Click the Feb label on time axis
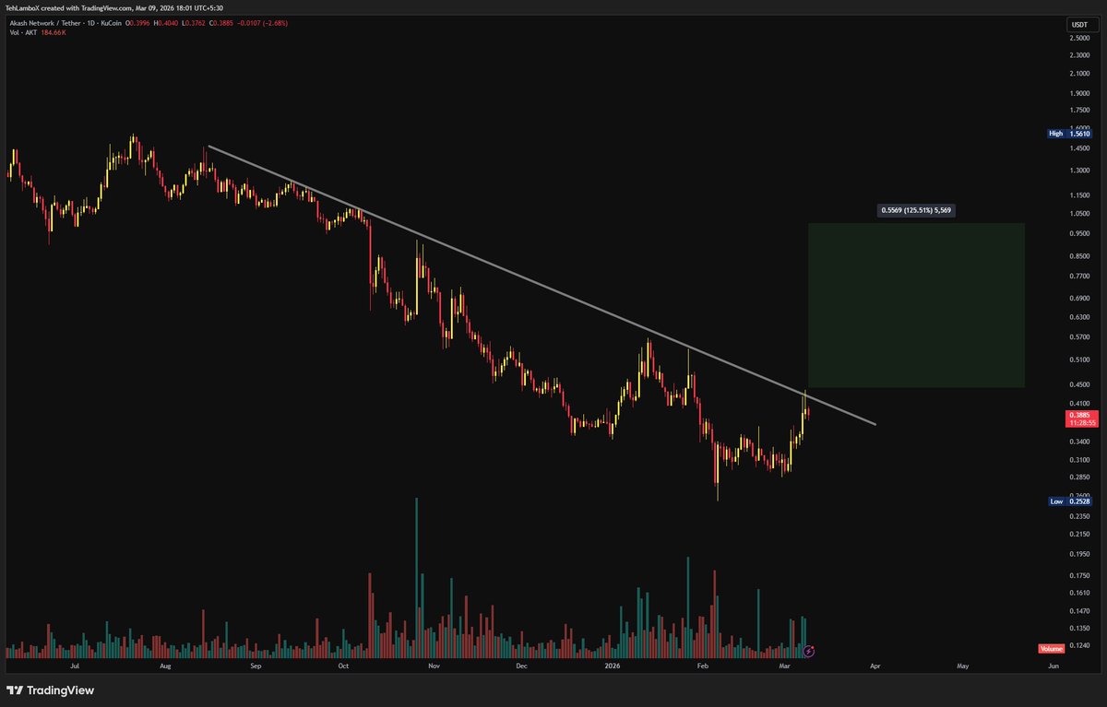Viewport: 1107px width, 707px height. point(702,665)
